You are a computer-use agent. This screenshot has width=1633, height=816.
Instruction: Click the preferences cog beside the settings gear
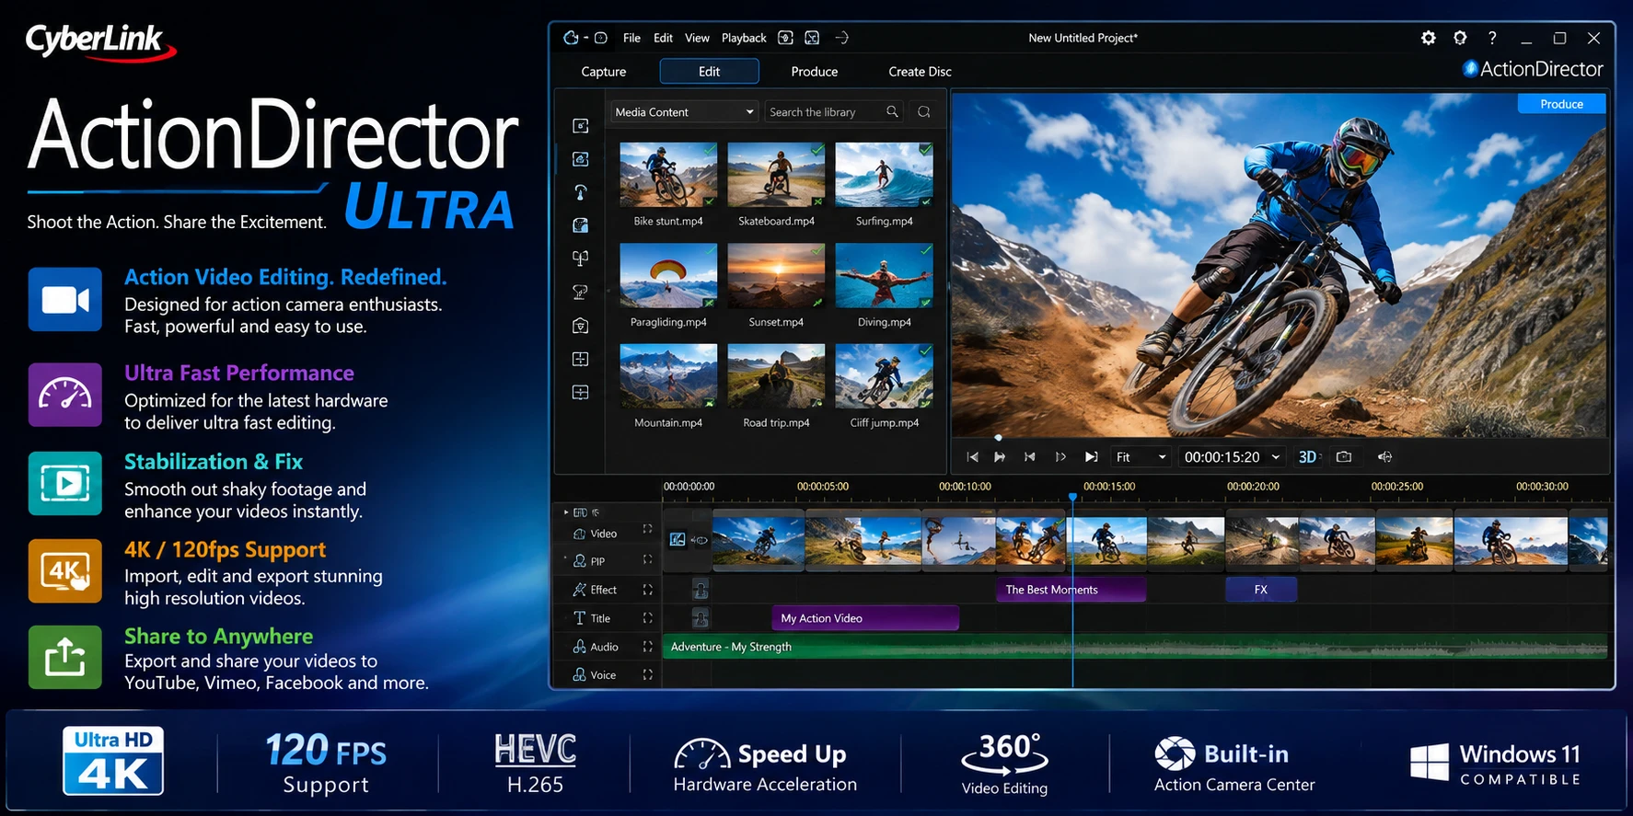(x=1460, y=38)
